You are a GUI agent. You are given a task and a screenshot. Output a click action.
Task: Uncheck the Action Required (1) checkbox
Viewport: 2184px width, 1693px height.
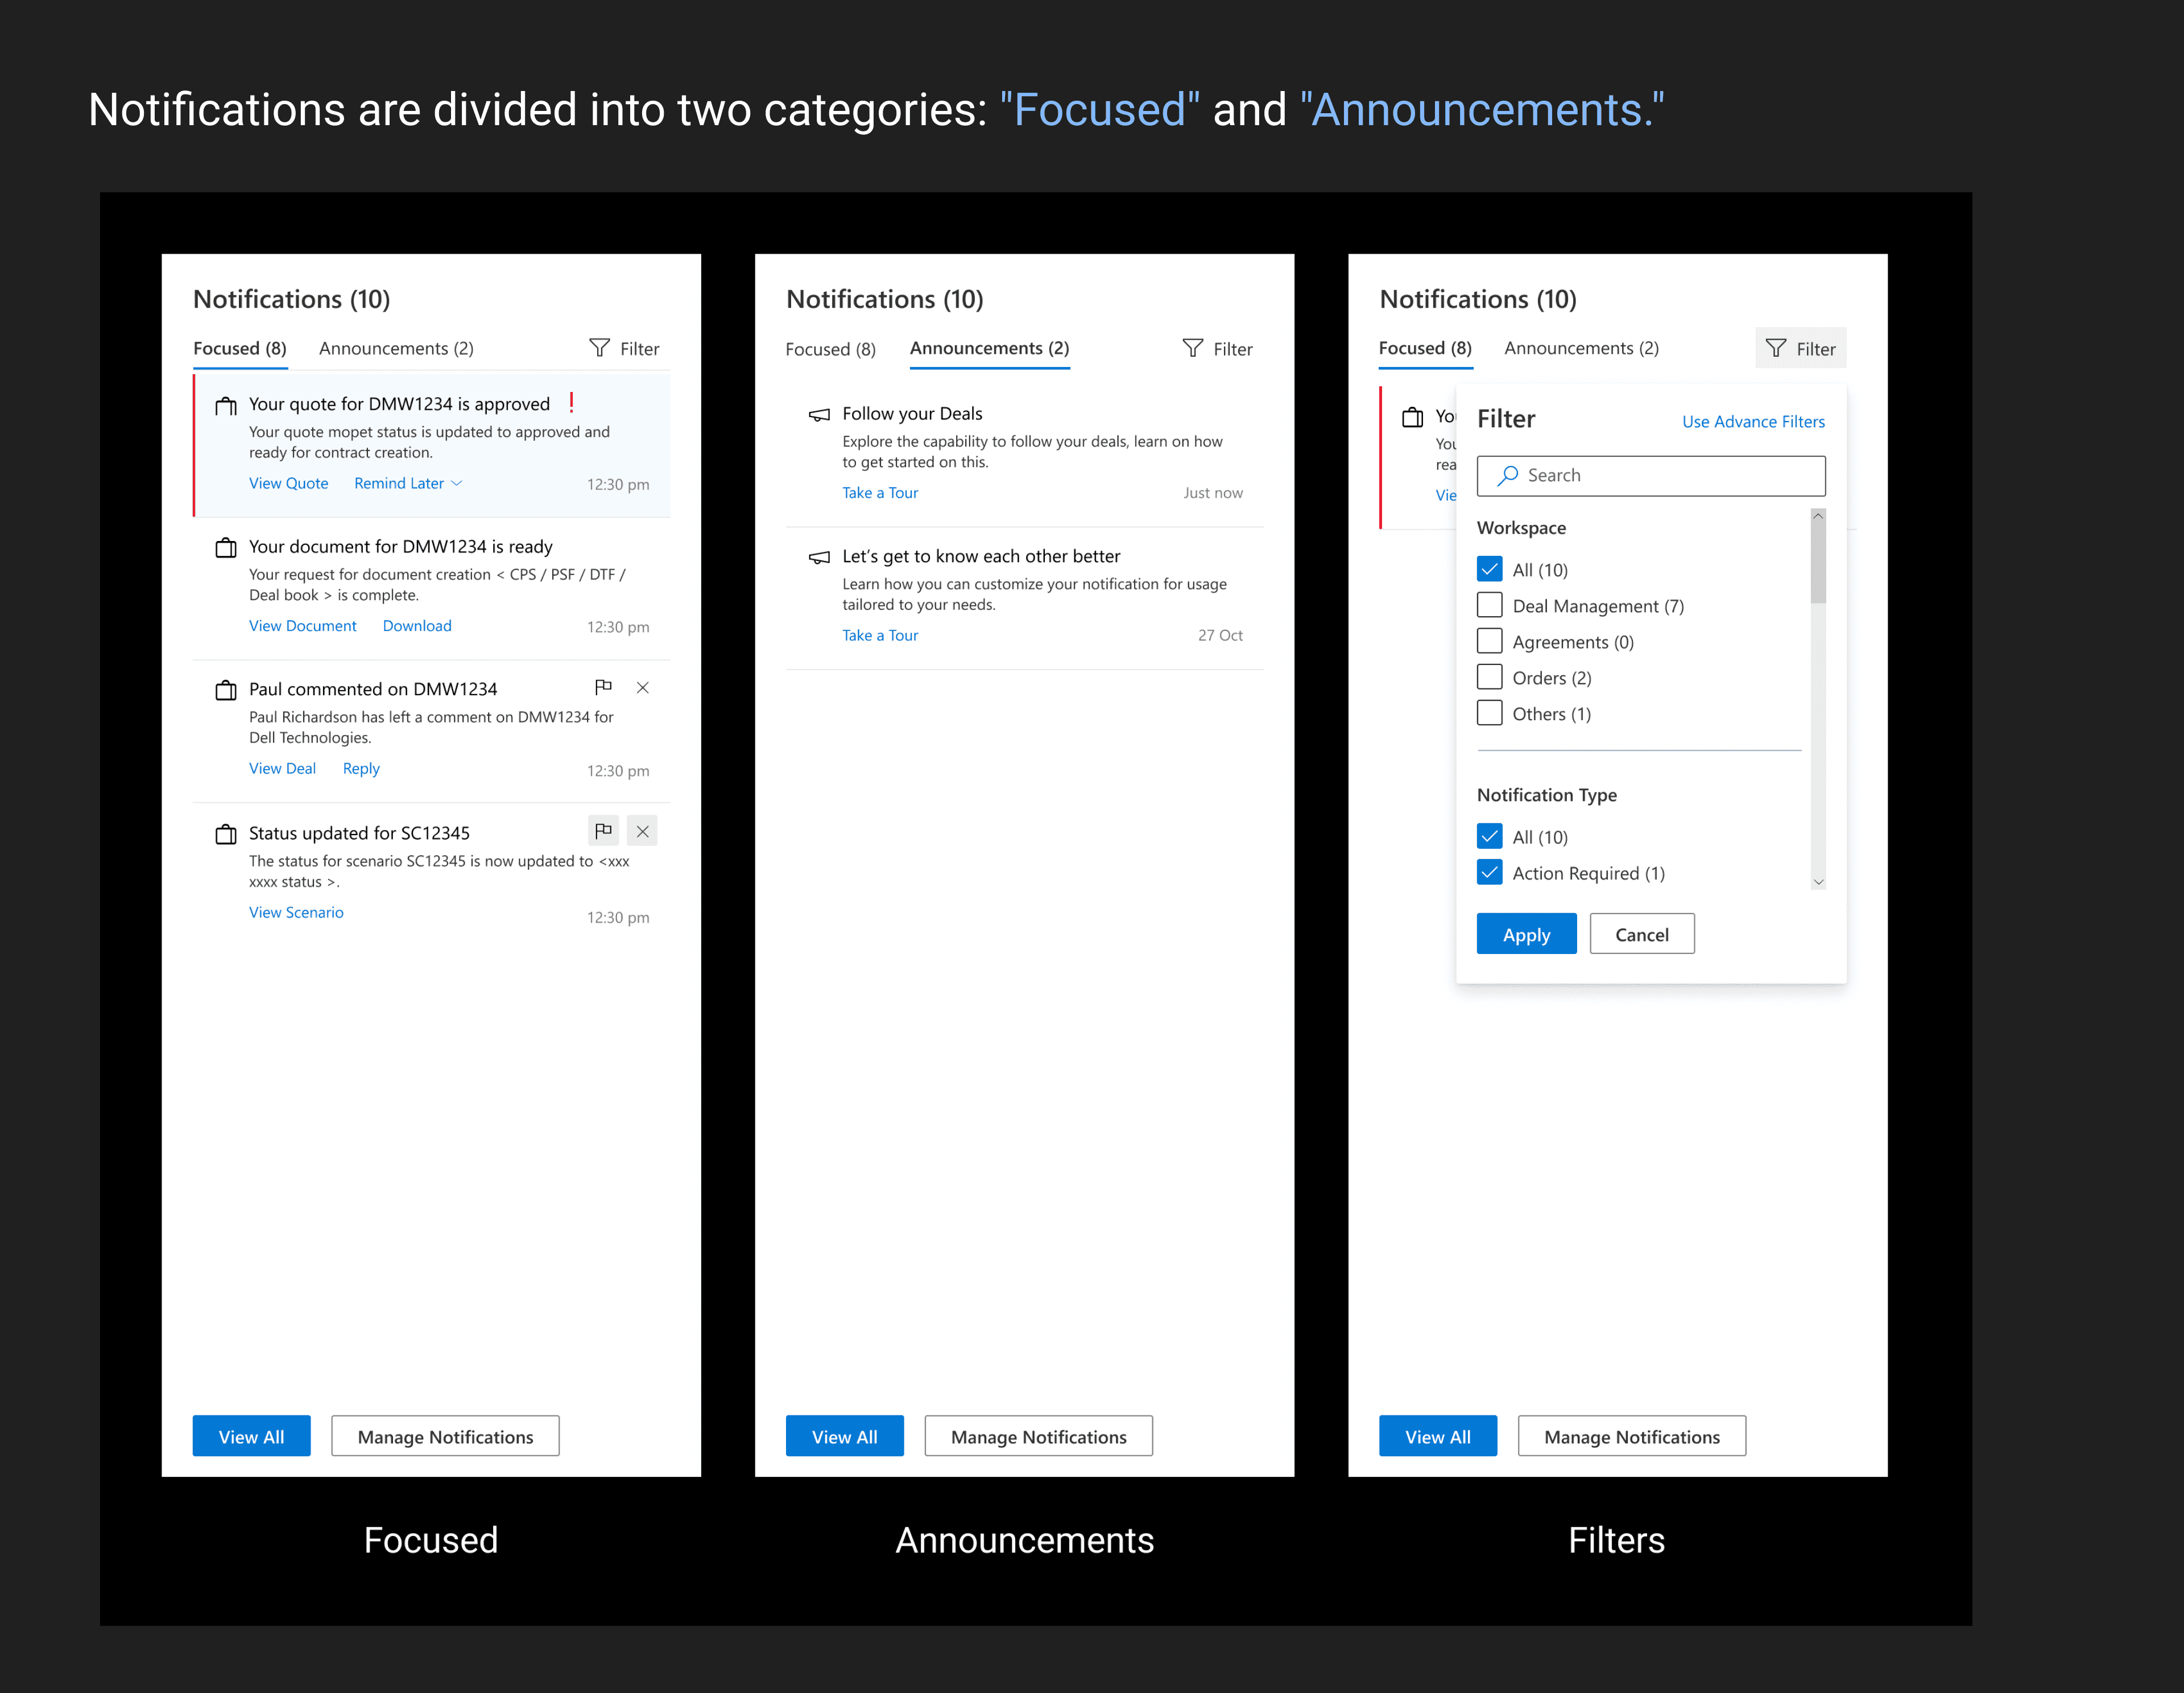pyautogui.click(x=1489, y=872)
